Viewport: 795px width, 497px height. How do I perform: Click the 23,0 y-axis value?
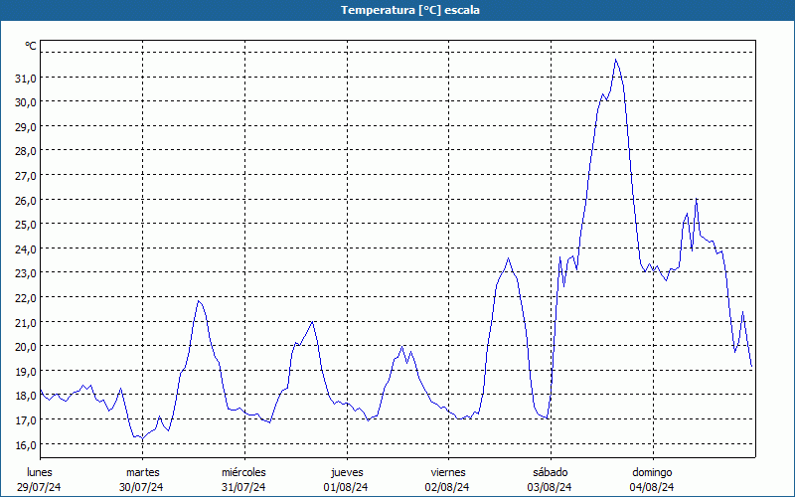click(26, 273)
